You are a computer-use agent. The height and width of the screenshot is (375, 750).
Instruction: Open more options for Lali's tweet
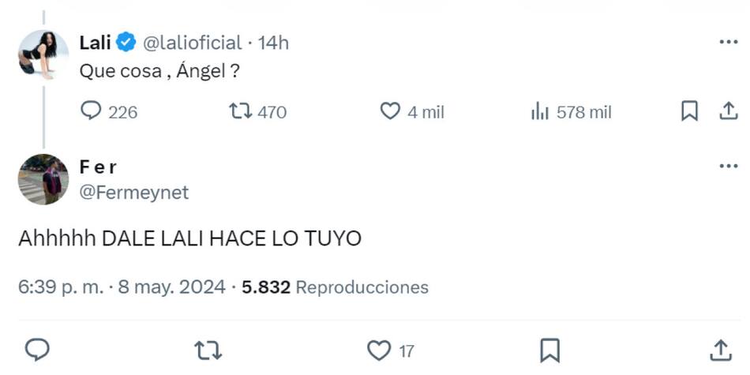(728, 43)
